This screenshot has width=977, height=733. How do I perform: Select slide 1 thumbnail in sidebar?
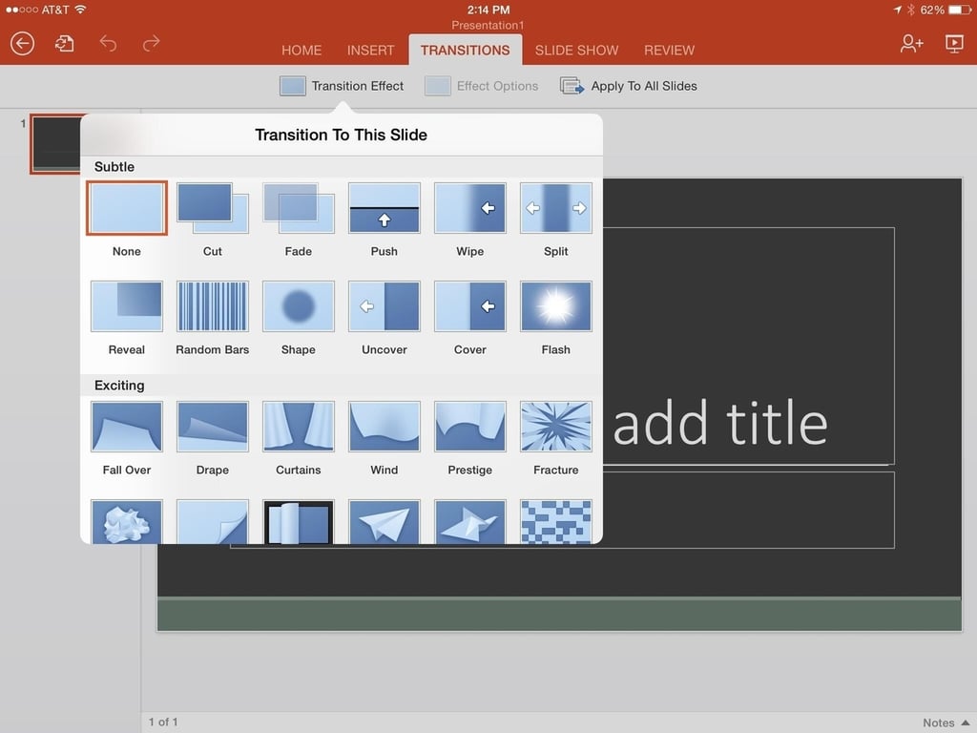tap(56, 144)
